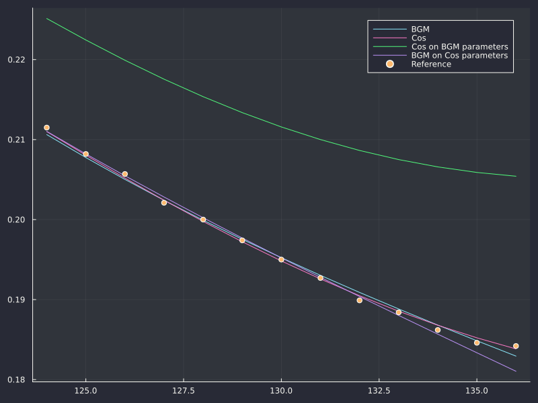Click the purple line swatch in legend
Image resolution: width=538 pixels, height=403 pixels.
(390, 55)
